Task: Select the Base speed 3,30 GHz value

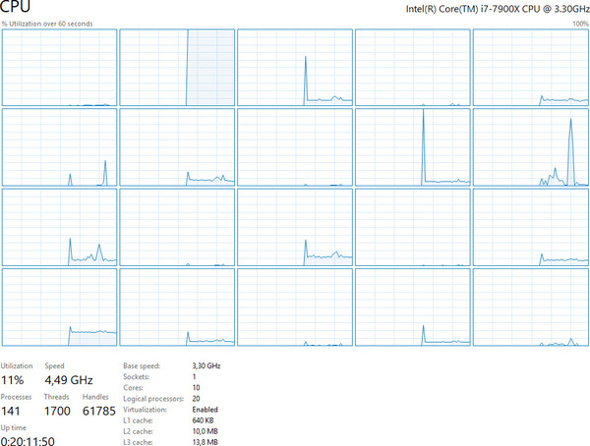Action: pos(206,364)
